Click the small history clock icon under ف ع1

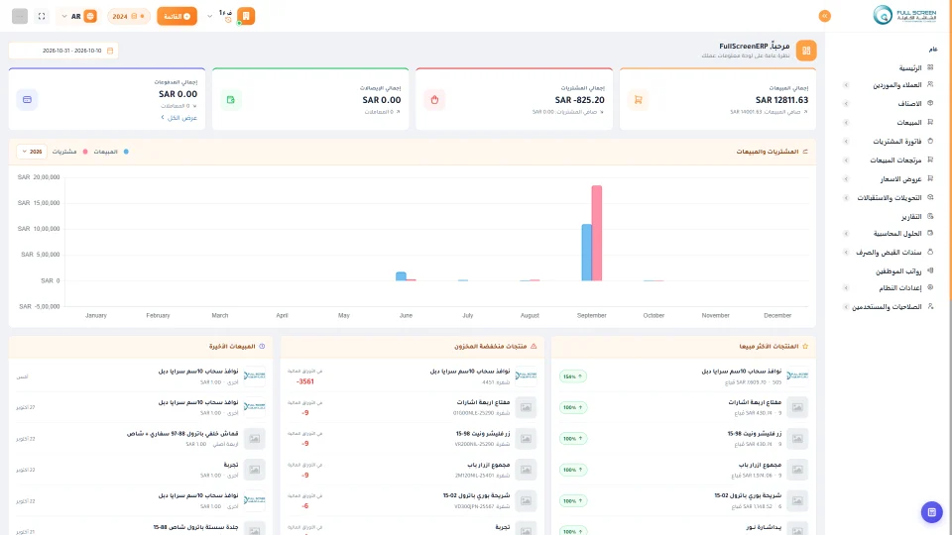pos(228,20)
